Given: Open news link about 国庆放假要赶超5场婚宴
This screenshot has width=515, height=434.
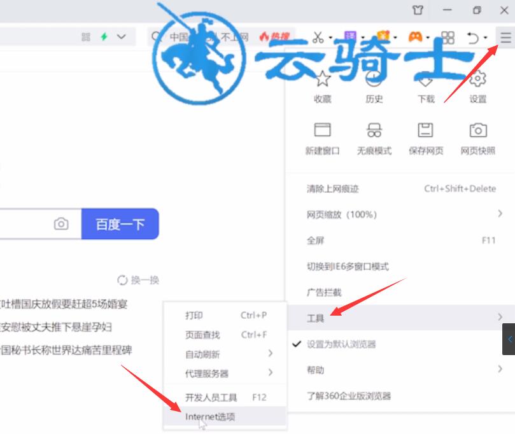Looking at the screenshot, I should point(64,304).
